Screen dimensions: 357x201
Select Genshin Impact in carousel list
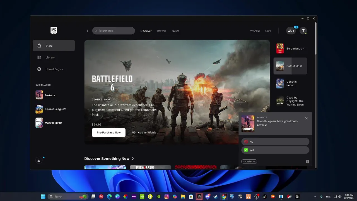coord(290,83)
